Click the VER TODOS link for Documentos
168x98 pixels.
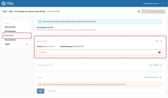[154, 65]
